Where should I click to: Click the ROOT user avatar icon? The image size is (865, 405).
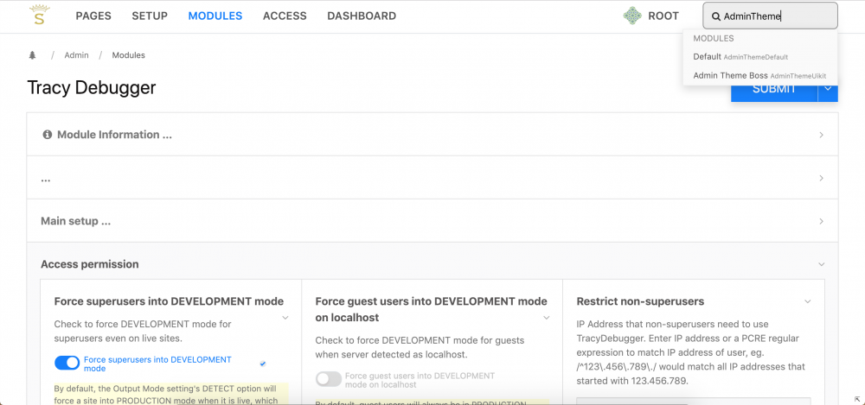tap(632, 16)
